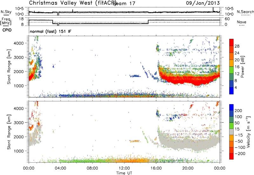Click the "4000" range tick on the power panel
The width and height of the screenshot is (254, 175).
point(19,43)
